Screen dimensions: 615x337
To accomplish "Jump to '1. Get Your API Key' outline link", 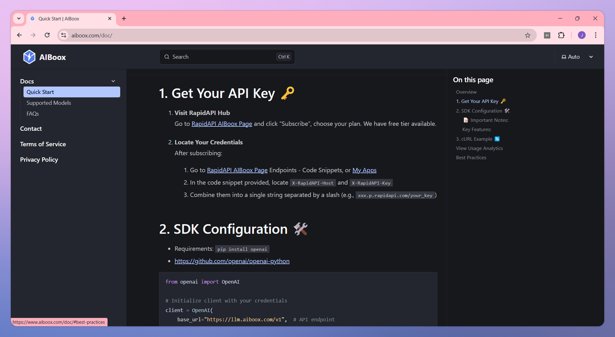I will (481, 102).
